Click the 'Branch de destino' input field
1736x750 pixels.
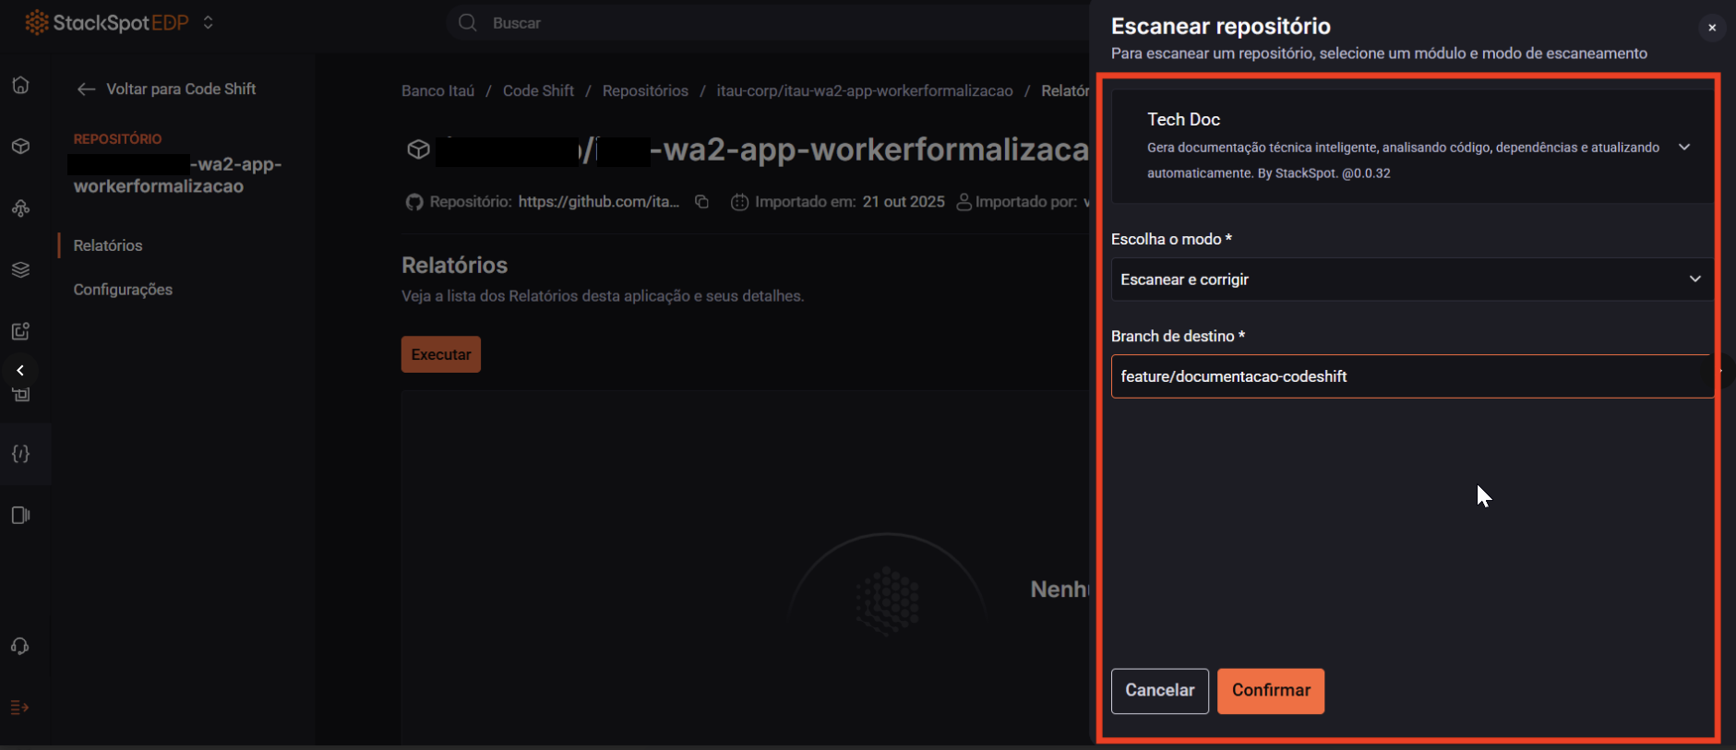[1411, 376]
